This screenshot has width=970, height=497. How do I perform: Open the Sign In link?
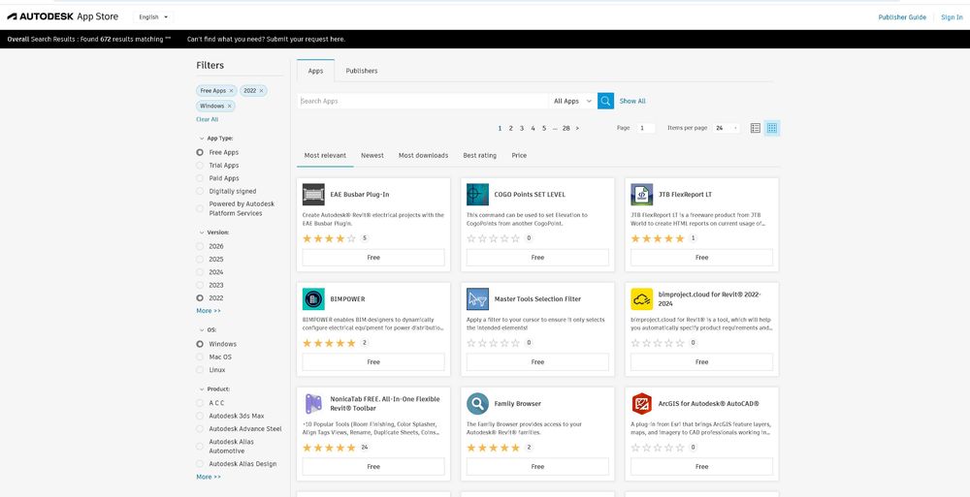(x=952, y=16)
